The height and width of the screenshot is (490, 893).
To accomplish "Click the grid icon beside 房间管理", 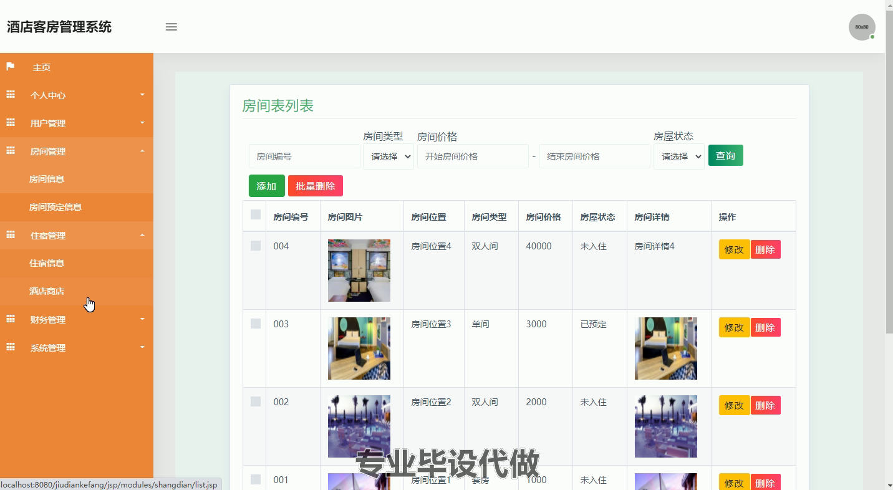I will click(11, 151).
